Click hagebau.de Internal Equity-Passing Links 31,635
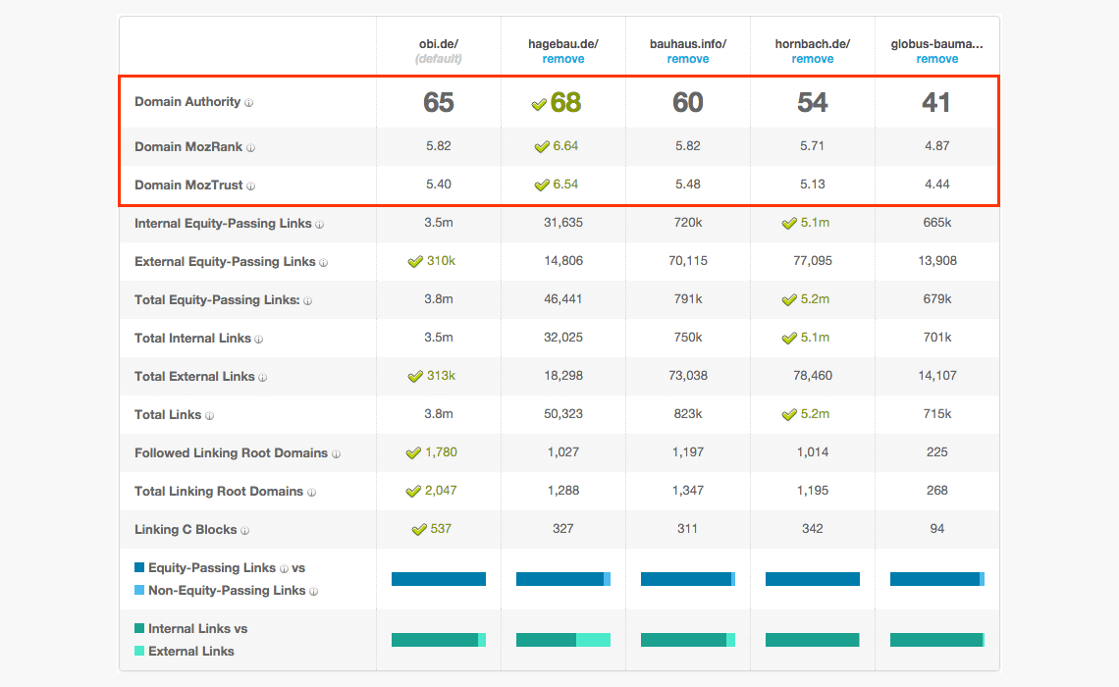Screen dimensions: 1119x687 point(563,223)
